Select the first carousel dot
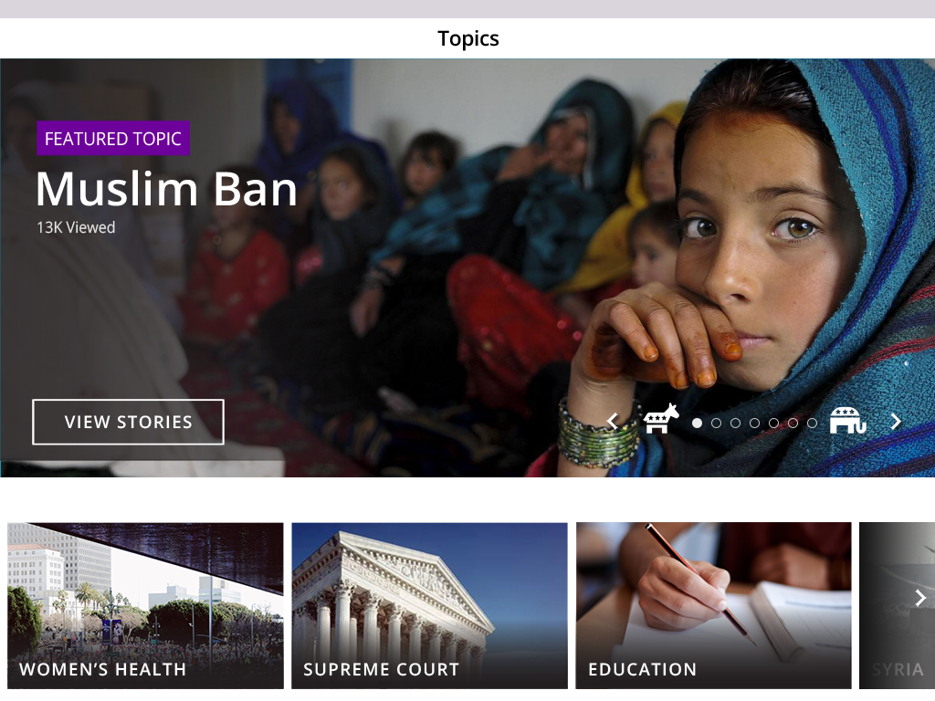The width and height of the screenshot is (935, 701). point(697,423)
